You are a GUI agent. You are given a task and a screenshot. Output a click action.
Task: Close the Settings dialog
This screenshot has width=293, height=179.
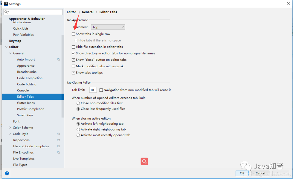tap(288, 4)
